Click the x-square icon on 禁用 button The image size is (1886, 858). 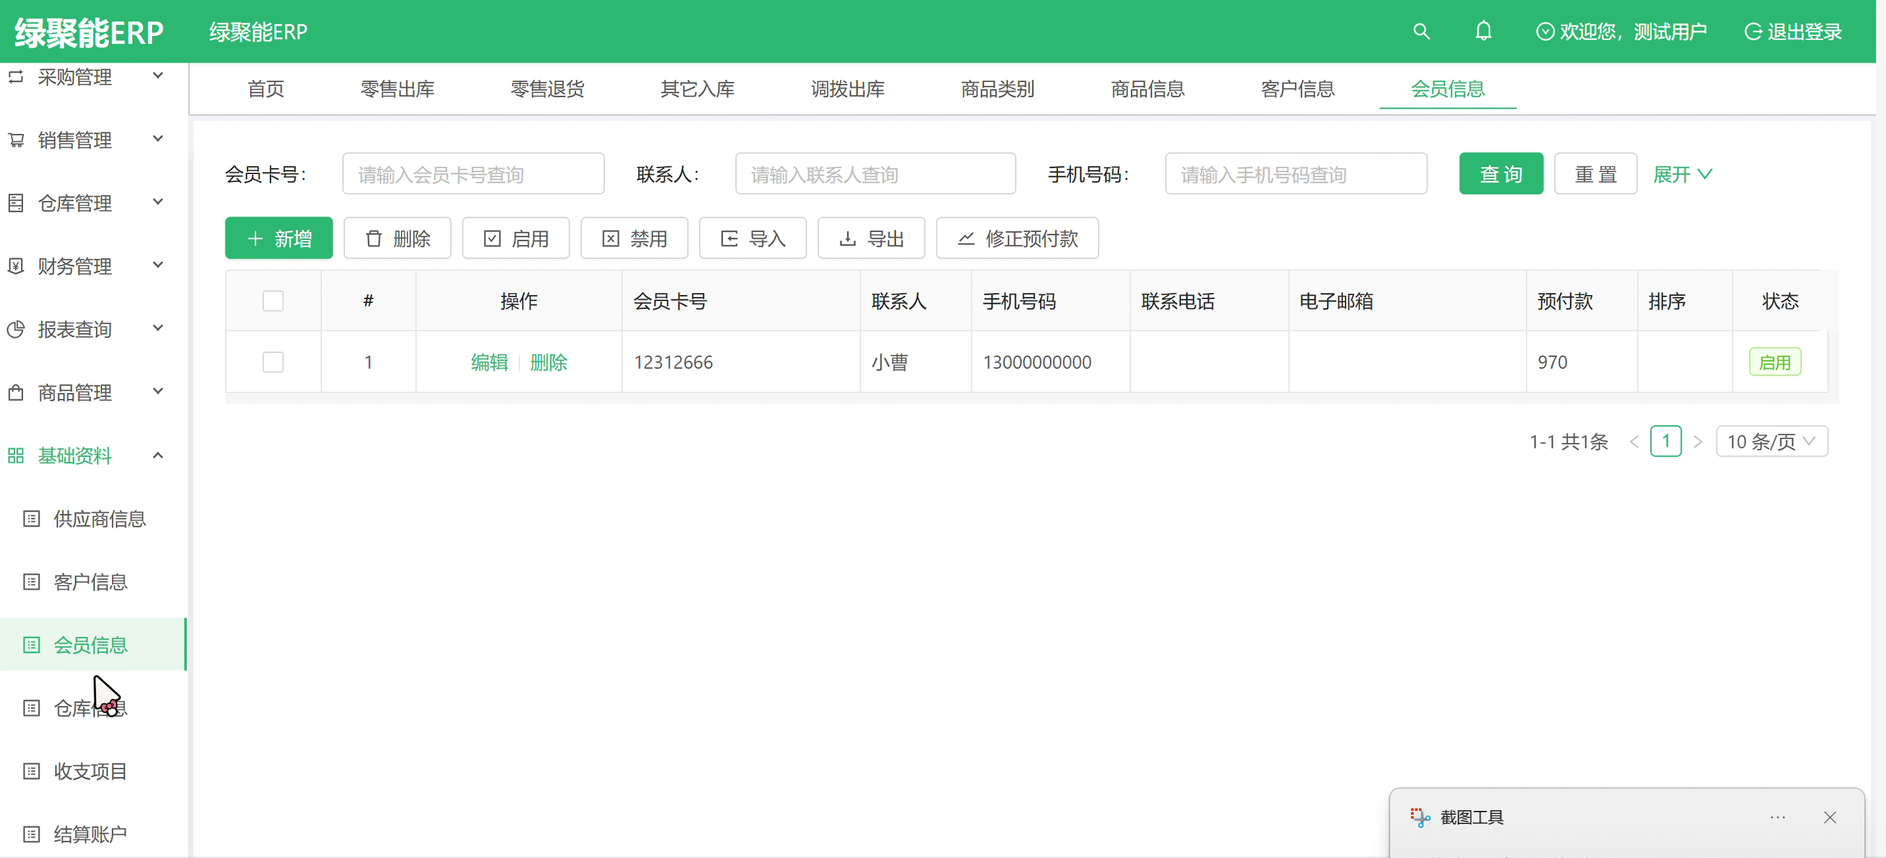click(x=611, y=238)
